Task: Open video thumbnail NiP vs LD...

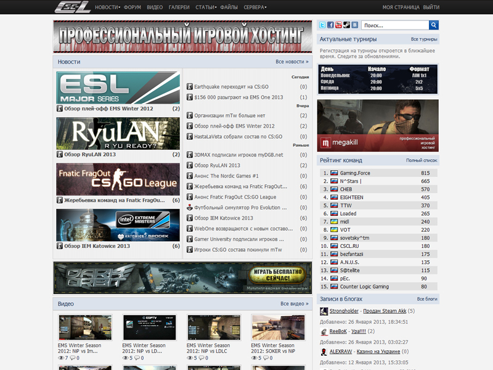Action: pyautogui.click(x=149, y=327)
